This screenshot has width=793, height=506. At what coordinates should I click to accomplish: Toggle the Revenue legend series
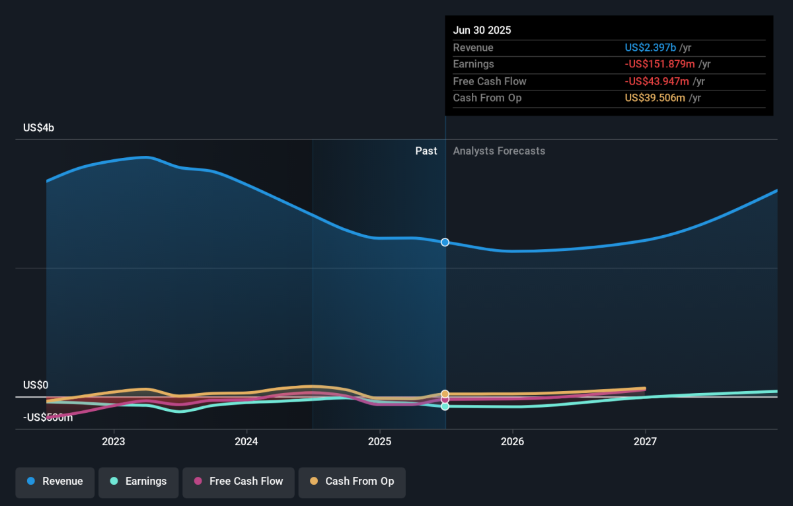coord(56,482)
